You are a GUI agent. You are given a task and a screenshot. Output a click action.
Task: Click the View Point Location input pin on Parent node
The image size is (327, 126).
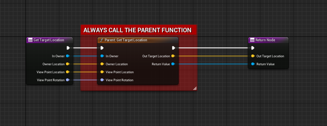coord(102,72)
